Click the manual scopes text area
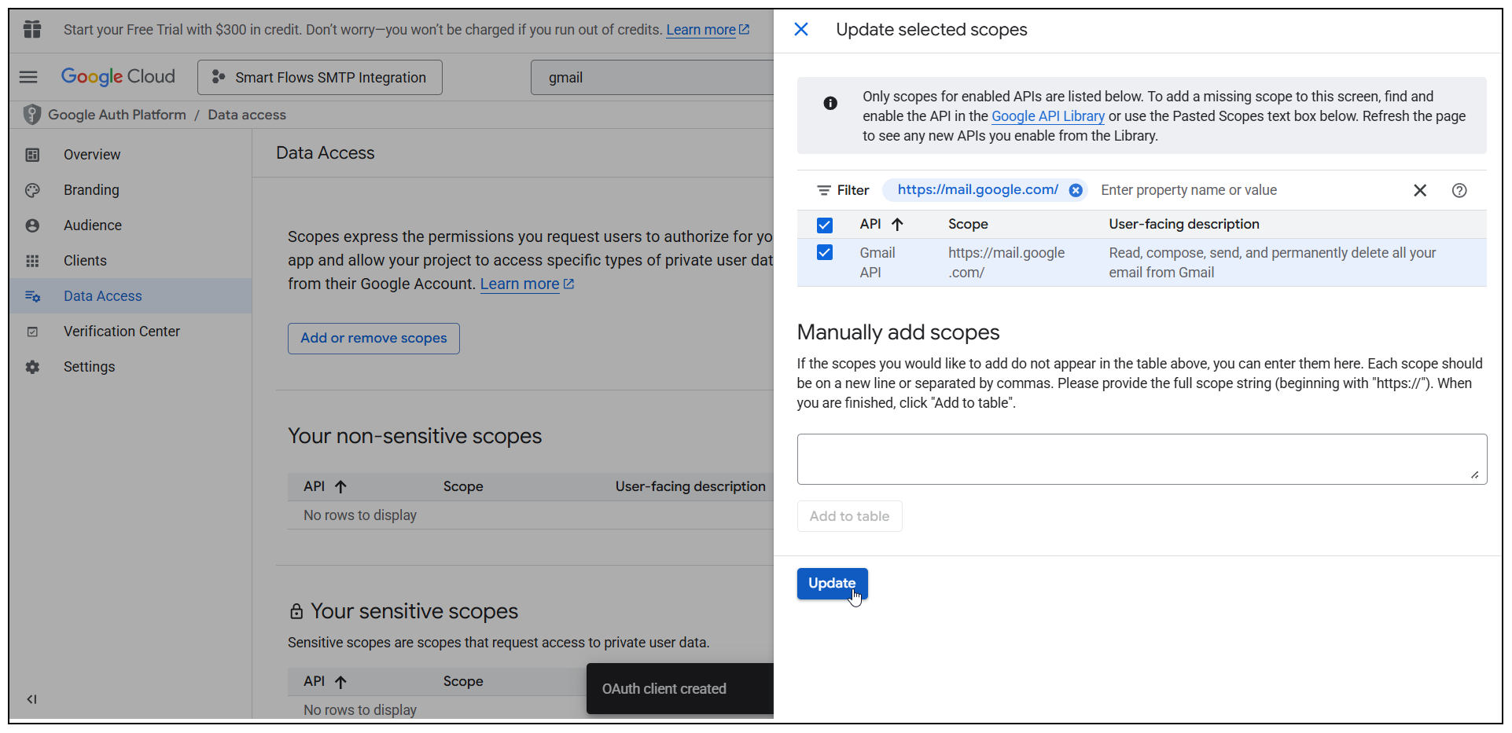Screen dimensions: 1512x733 (x=1142, y=459)
